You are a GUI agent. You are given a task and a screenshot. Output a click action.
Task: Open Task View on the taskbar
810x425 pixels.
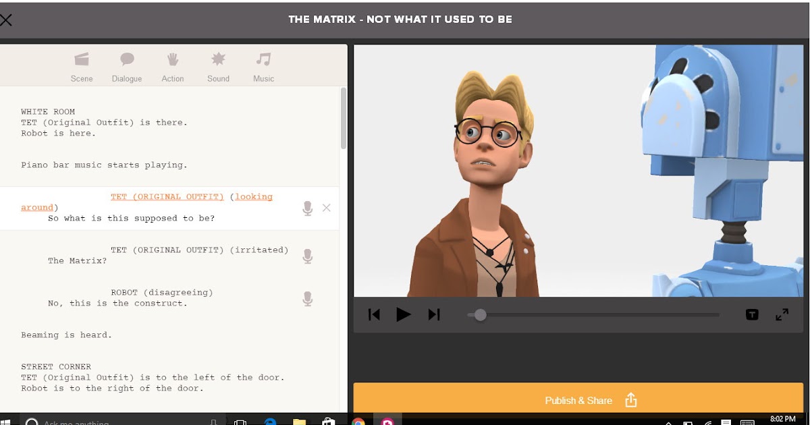[x=240, y=422]
